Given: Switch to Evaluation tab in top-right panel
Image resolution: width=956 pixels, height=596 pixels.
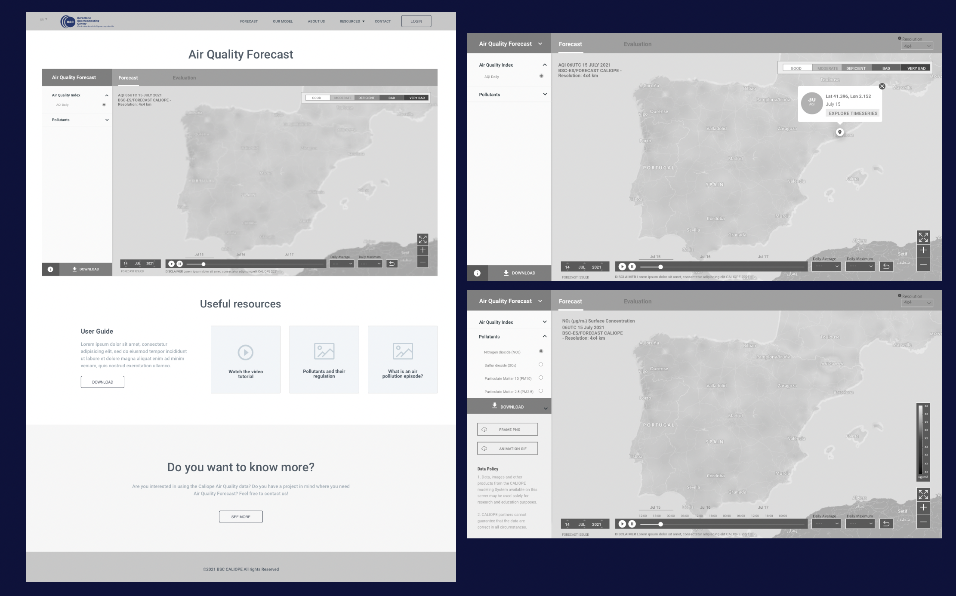Looking at the screenshot, I should point(637,44).
